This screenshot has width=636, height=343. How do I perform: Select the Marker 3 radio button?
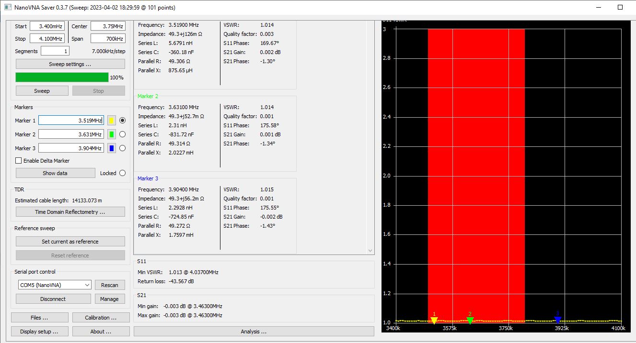click(x=122, y=148)
